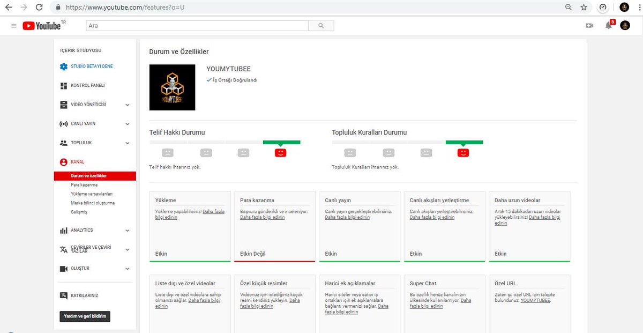Click the YOUMYTUBEE channel name heading
The image size is (643, 333).
coord(228,69)
